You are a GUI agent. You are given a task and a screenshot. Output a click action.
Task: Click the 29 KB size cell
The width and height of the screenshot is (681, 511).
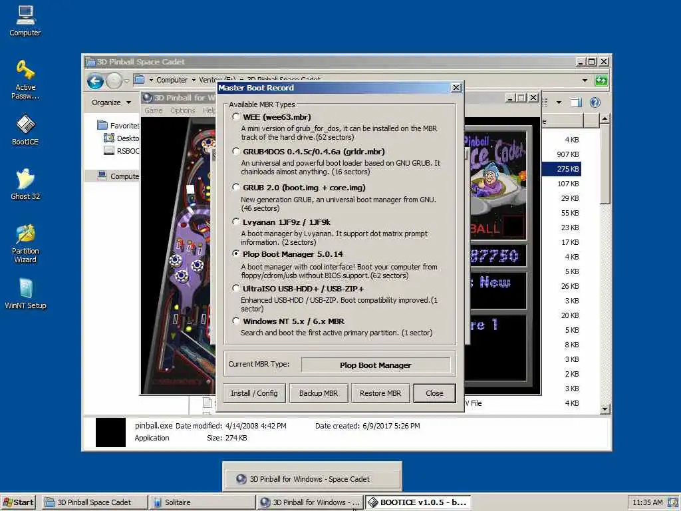coord(570,198)
